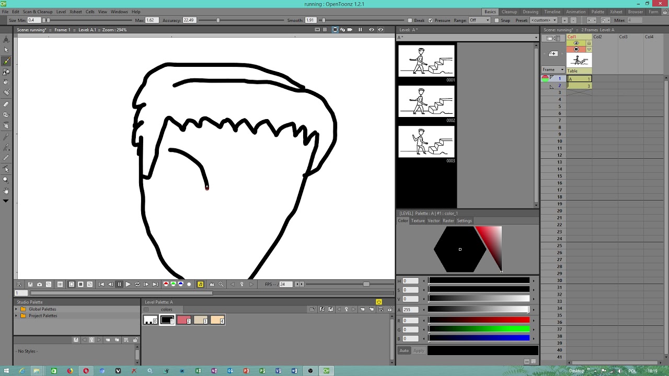Open the Frame dropdown in Xsheet header
Screen dimensions: 669x376
pyautogui.click(x=553, y=69)
